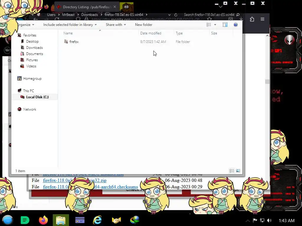302x226 pixels.
Task: Click the Local Disk (C:) drive icon
Action: pyautogui.click(x=22, y=97)
